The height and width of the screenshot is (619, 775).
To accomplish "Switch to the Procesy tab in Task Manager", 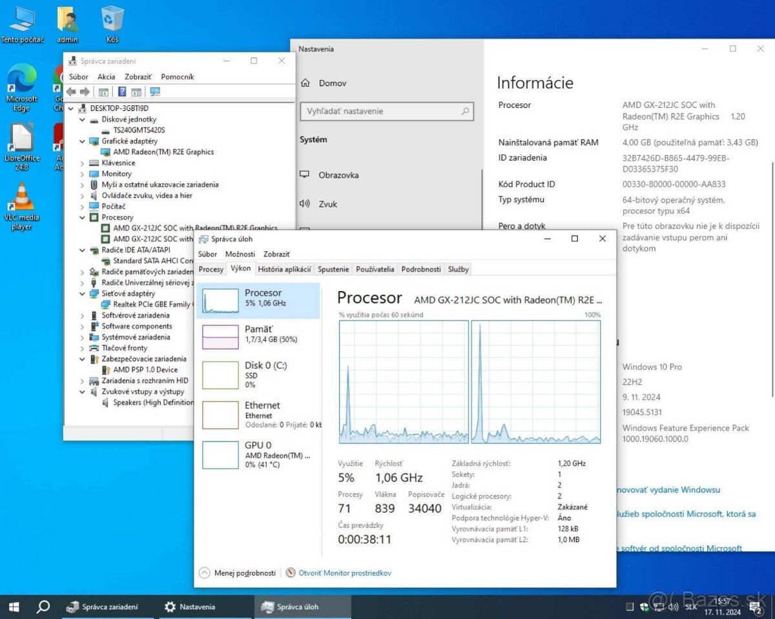I will 211,269.
